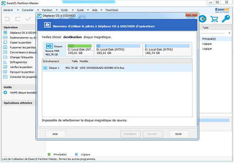Click the Changer l'étiquette icon
Image resolution: width=234 pixels, height=163 pixels.
click(x=5, y=57)
